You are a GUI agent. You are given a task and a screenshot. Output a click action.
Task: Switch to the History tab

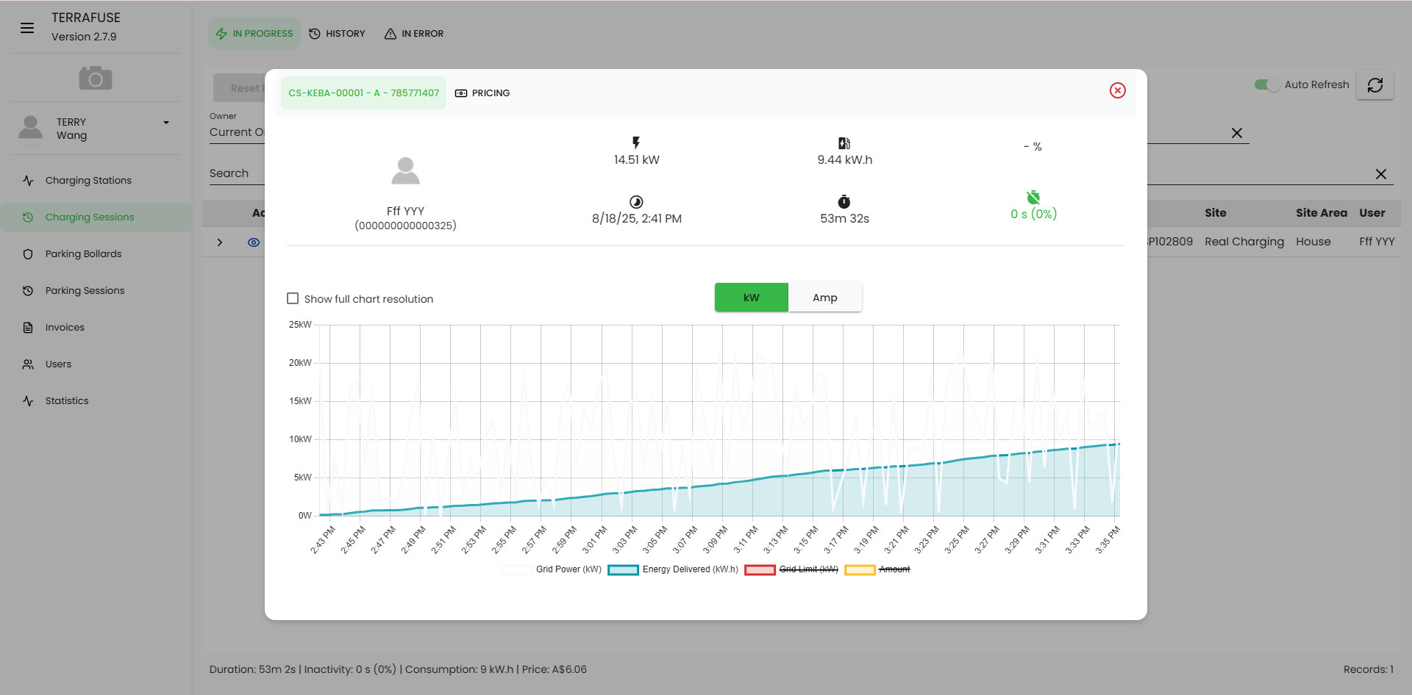click(x=337, y=34)
